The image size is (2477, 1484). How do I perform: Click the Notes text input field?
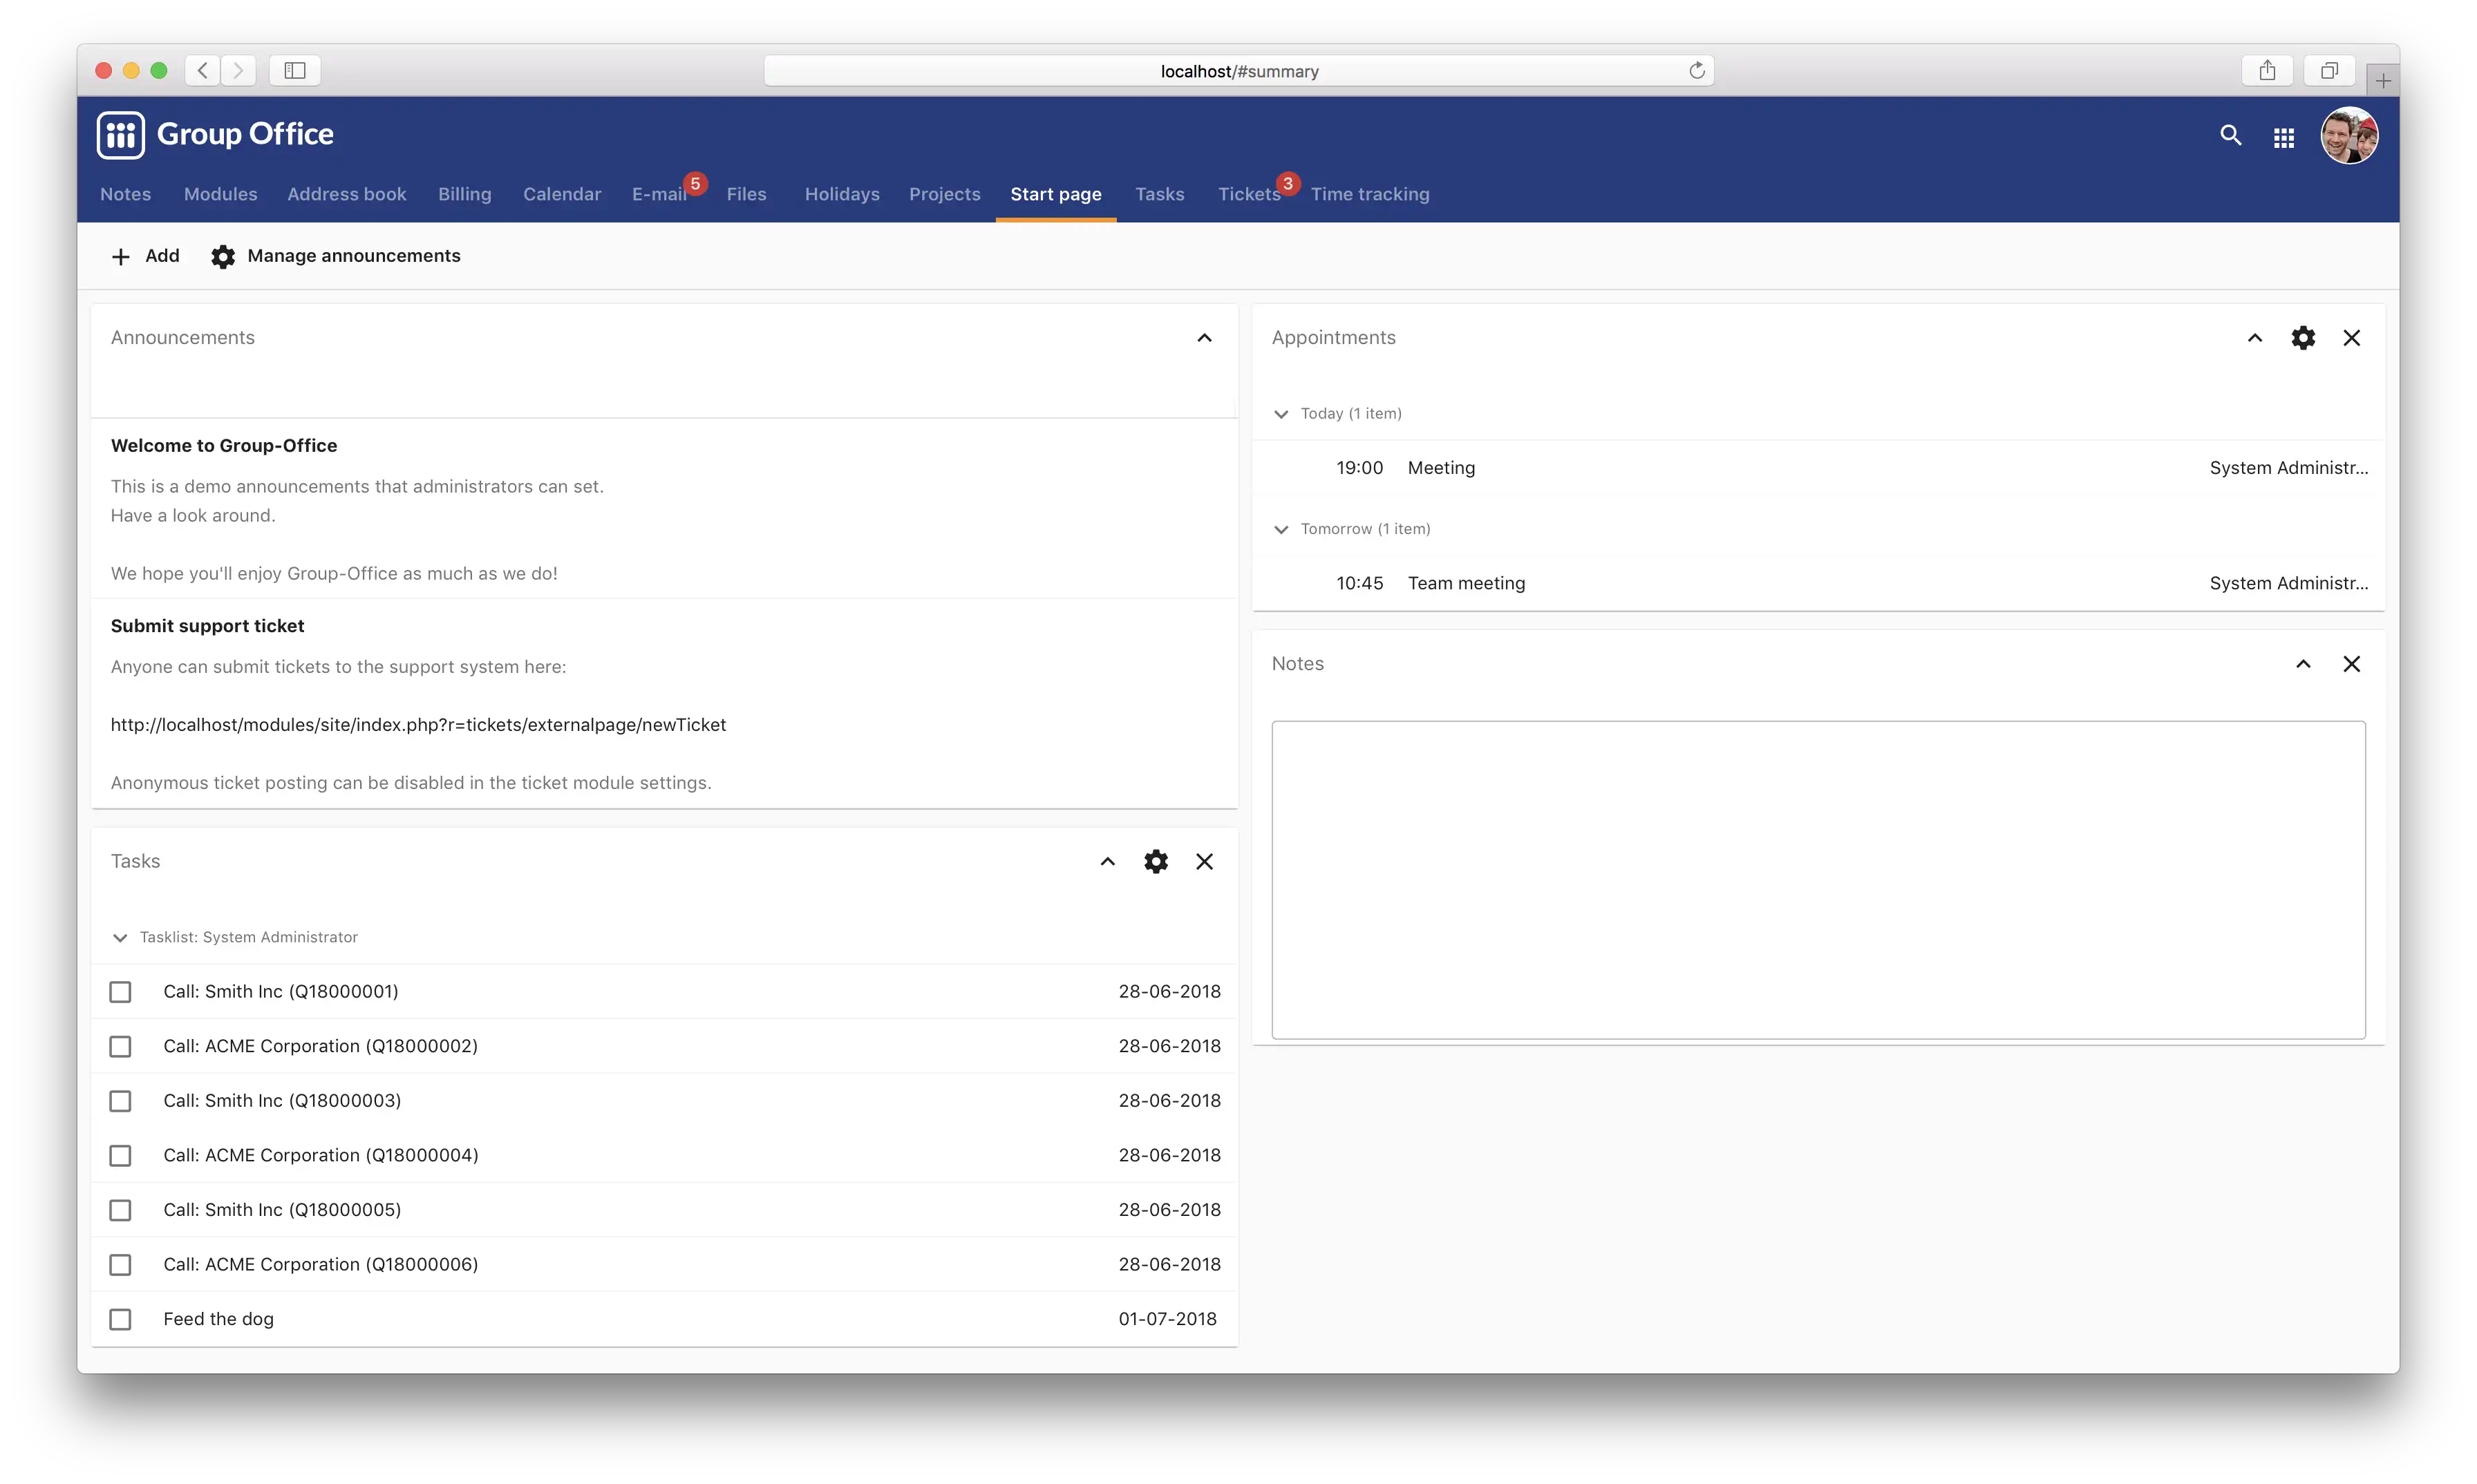1816,876
